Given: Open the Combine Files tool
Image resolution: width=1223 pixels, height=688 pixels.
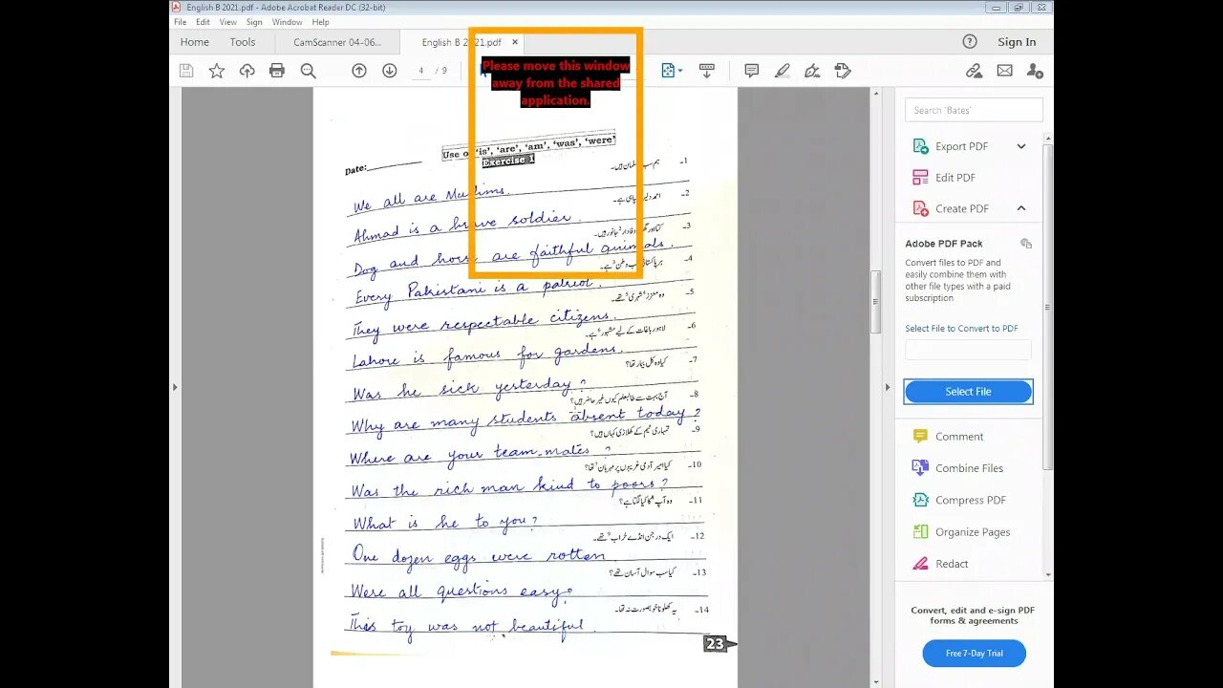Looking at the screenshot, I should [x=969, y=468].
